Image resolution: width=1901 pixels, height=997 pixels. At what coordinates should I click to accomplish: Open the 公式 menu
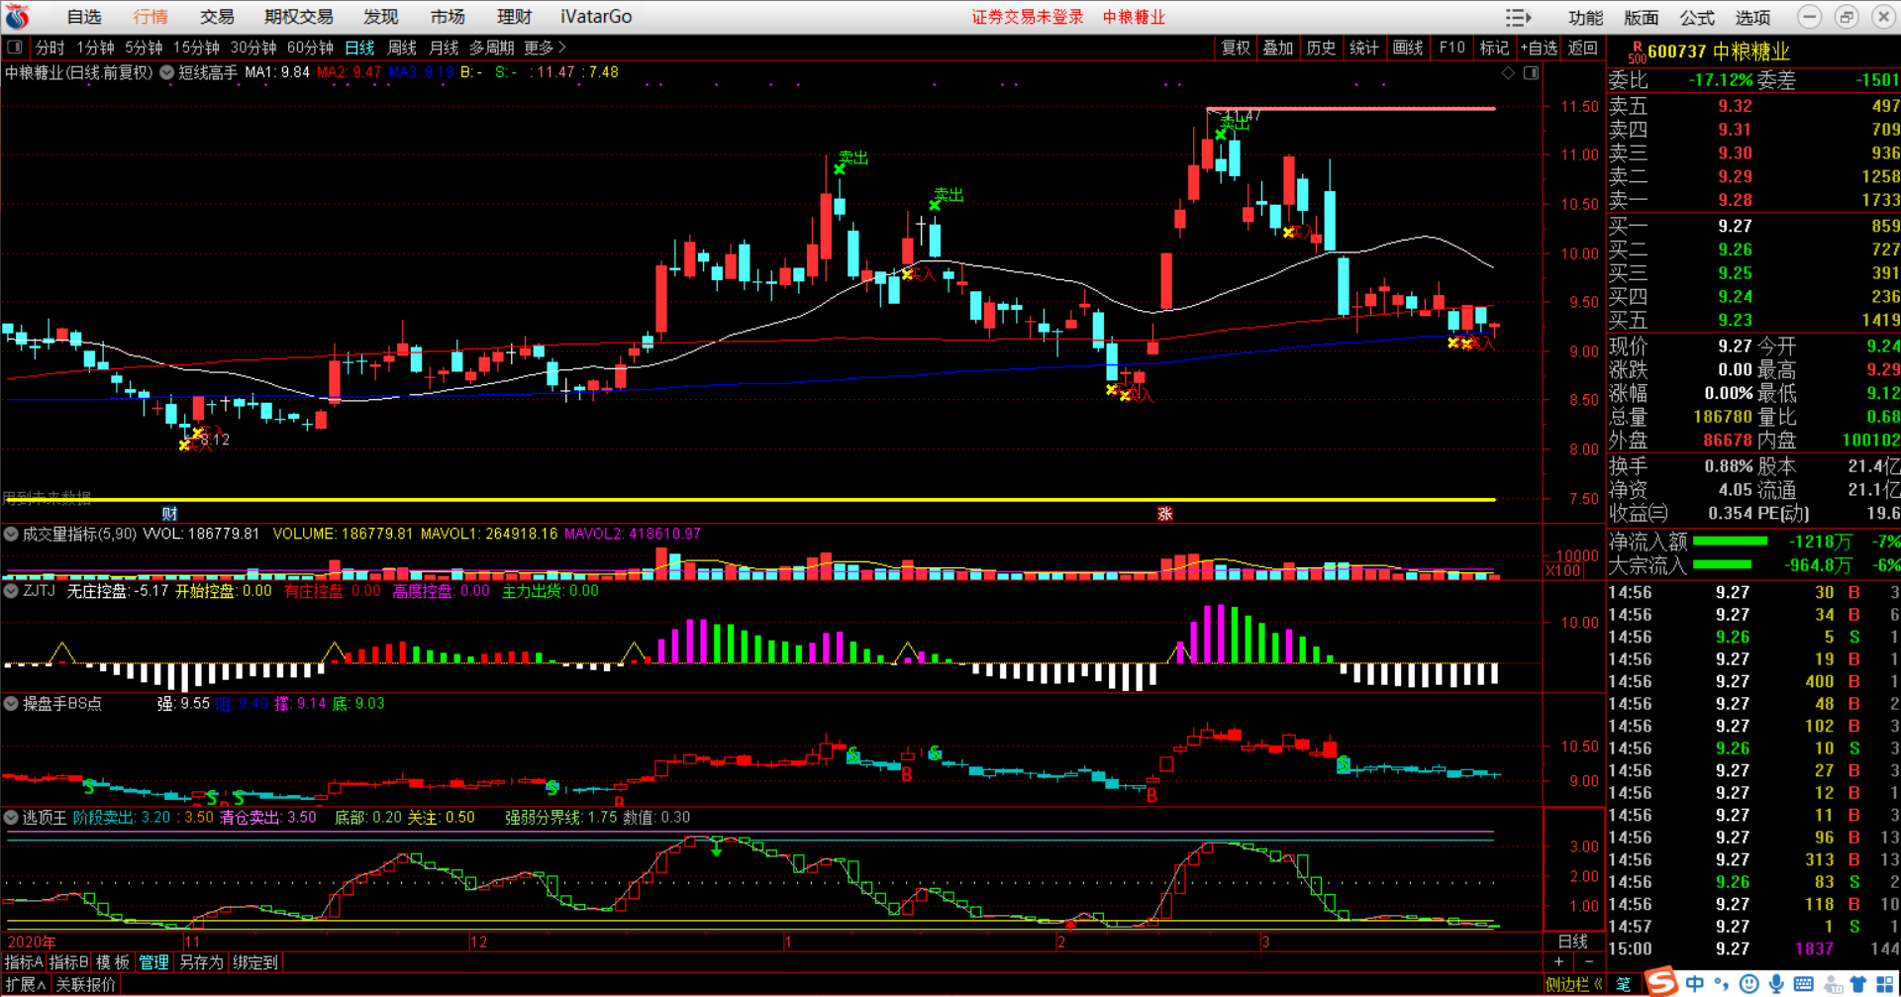pos(1697,18)
